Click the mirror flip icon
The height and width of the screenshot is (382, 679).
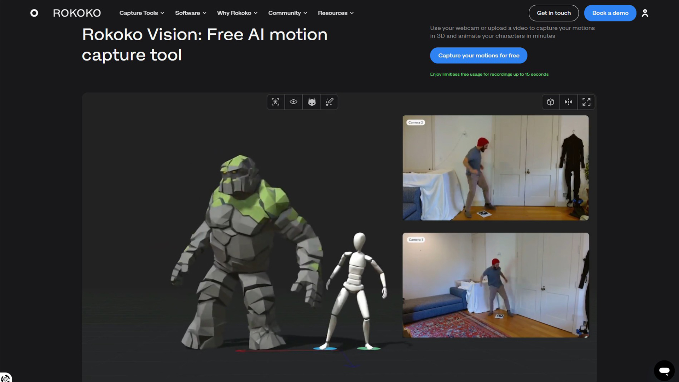click(569, 102)
